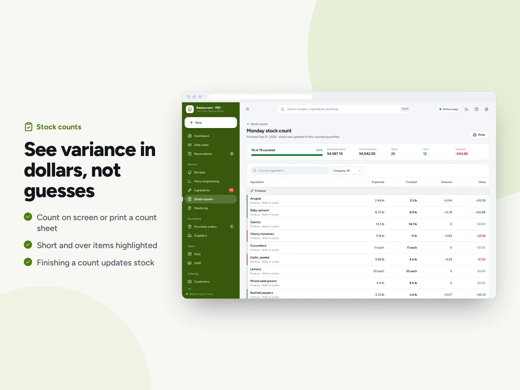Focus the global search recipes field
Viewport: 520px width, 390px height.
point(344,109)
